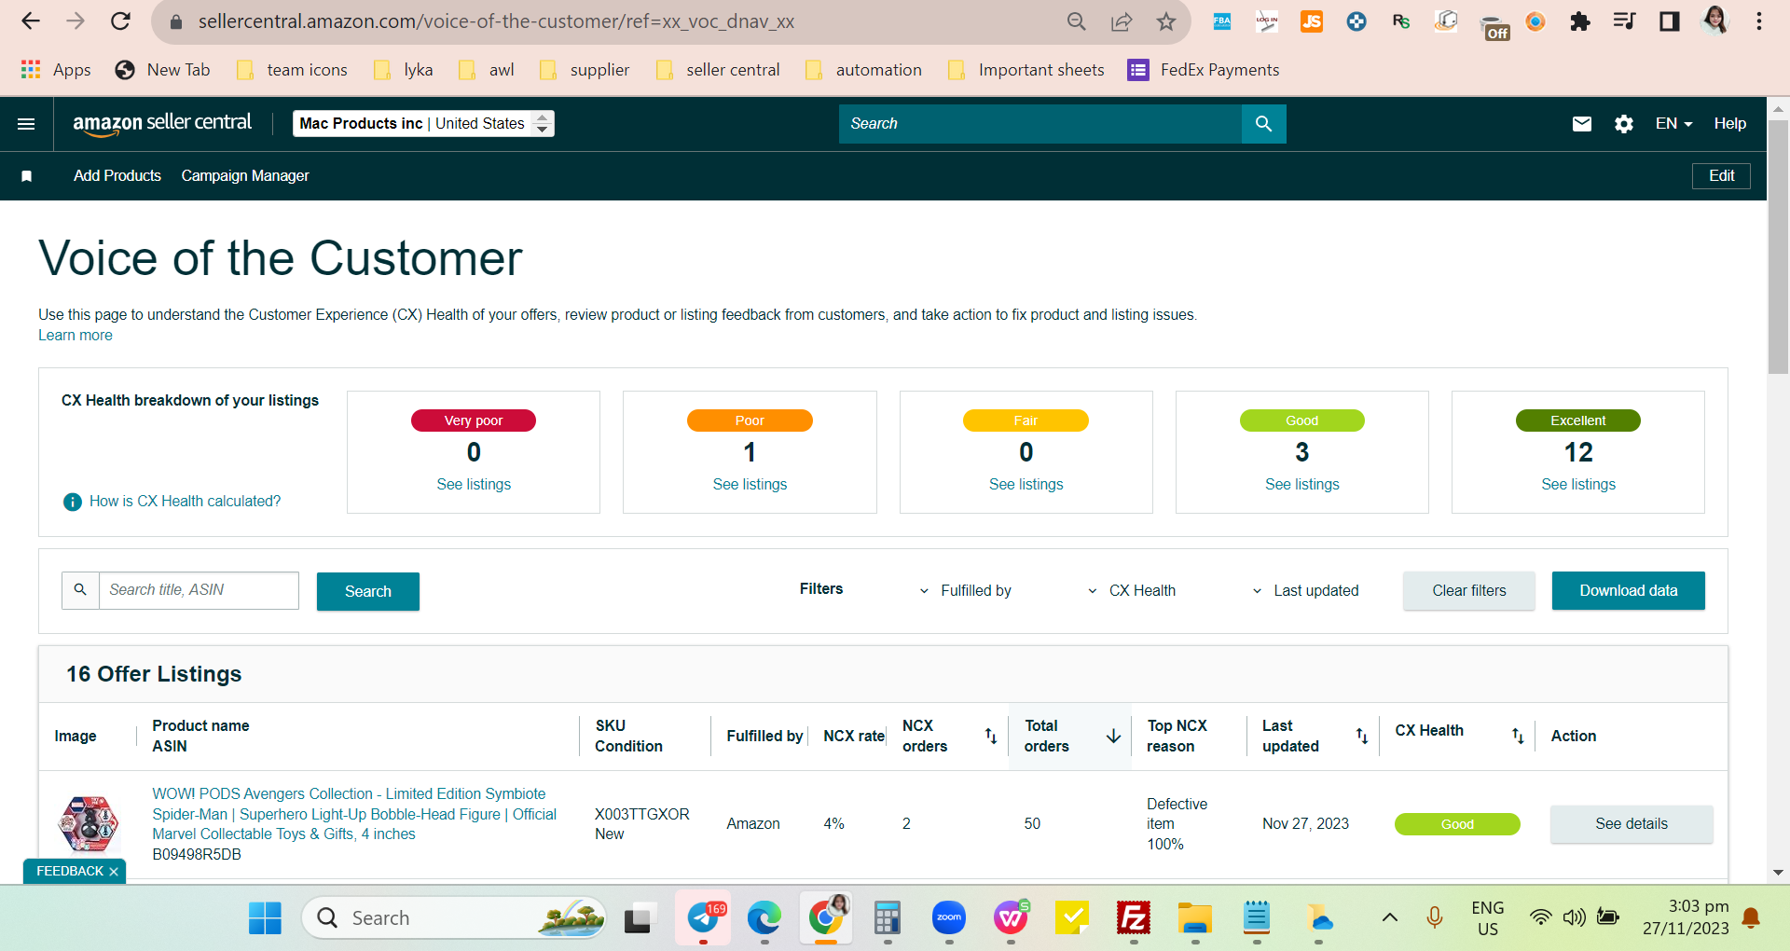Sort by CX Health arrows

click(1518, 737)
